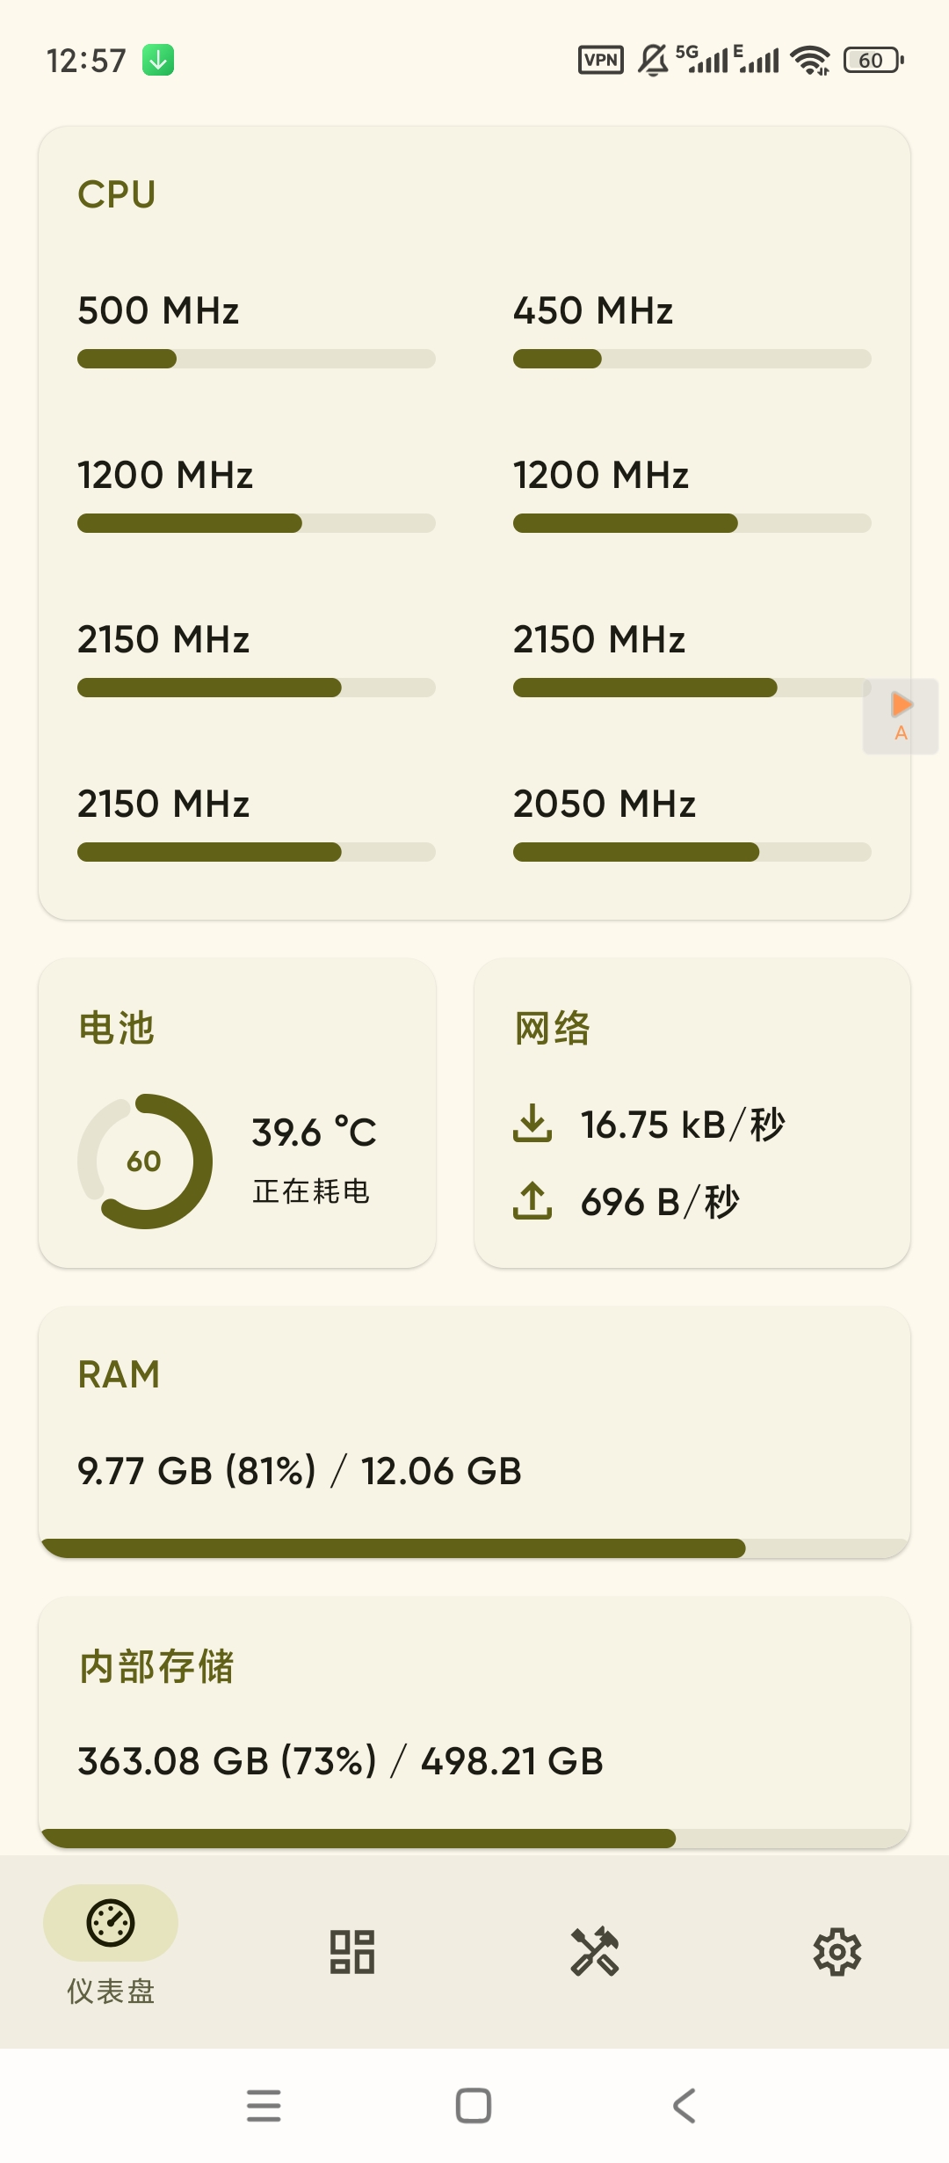Open settings via the gear icon

(x=837, y=1952)
